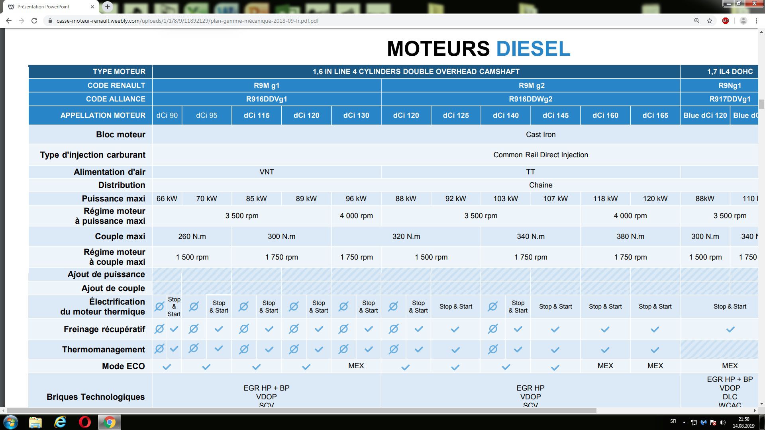Click the Mode ECO row label
765x430 pixels.
click(x=124, y=366)
